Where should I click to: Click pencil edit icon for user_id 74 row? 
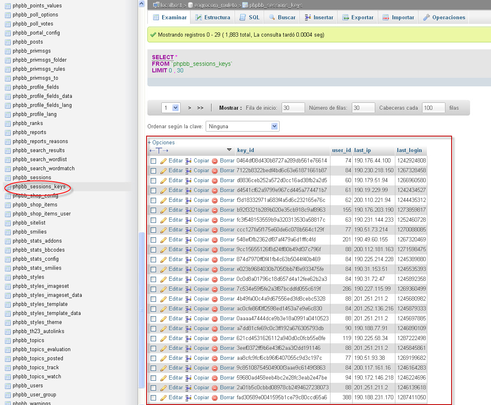coord(163,161)
